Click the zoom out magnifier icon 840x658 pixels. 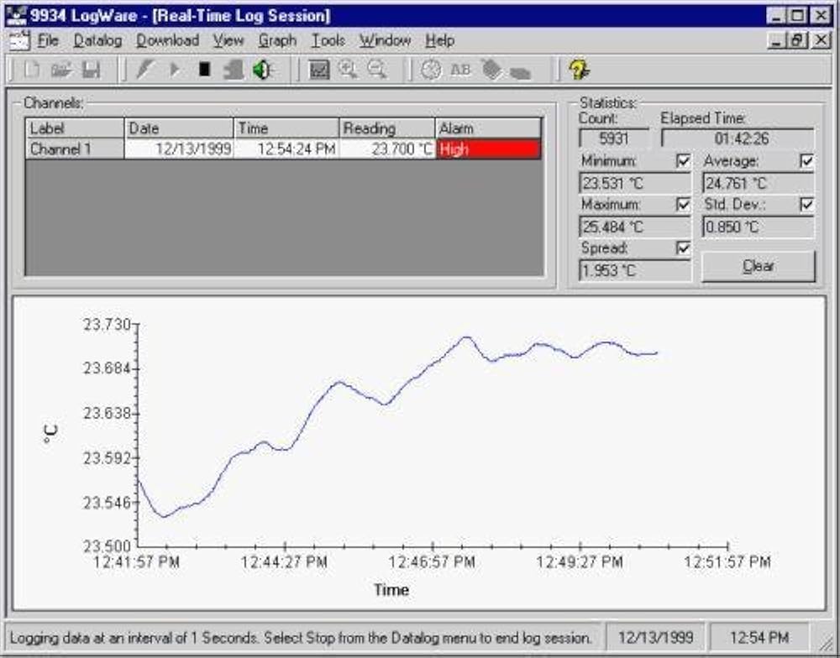click(x=376, y=70)
